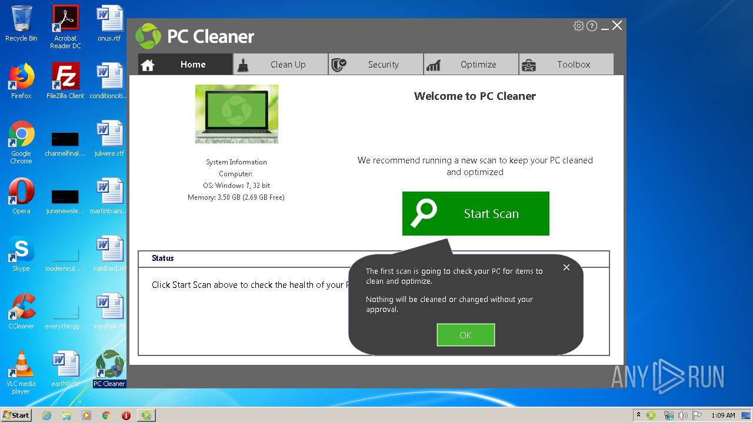
Task: Launch Internet Explorer from taskbar
Action: coord(46,415)
